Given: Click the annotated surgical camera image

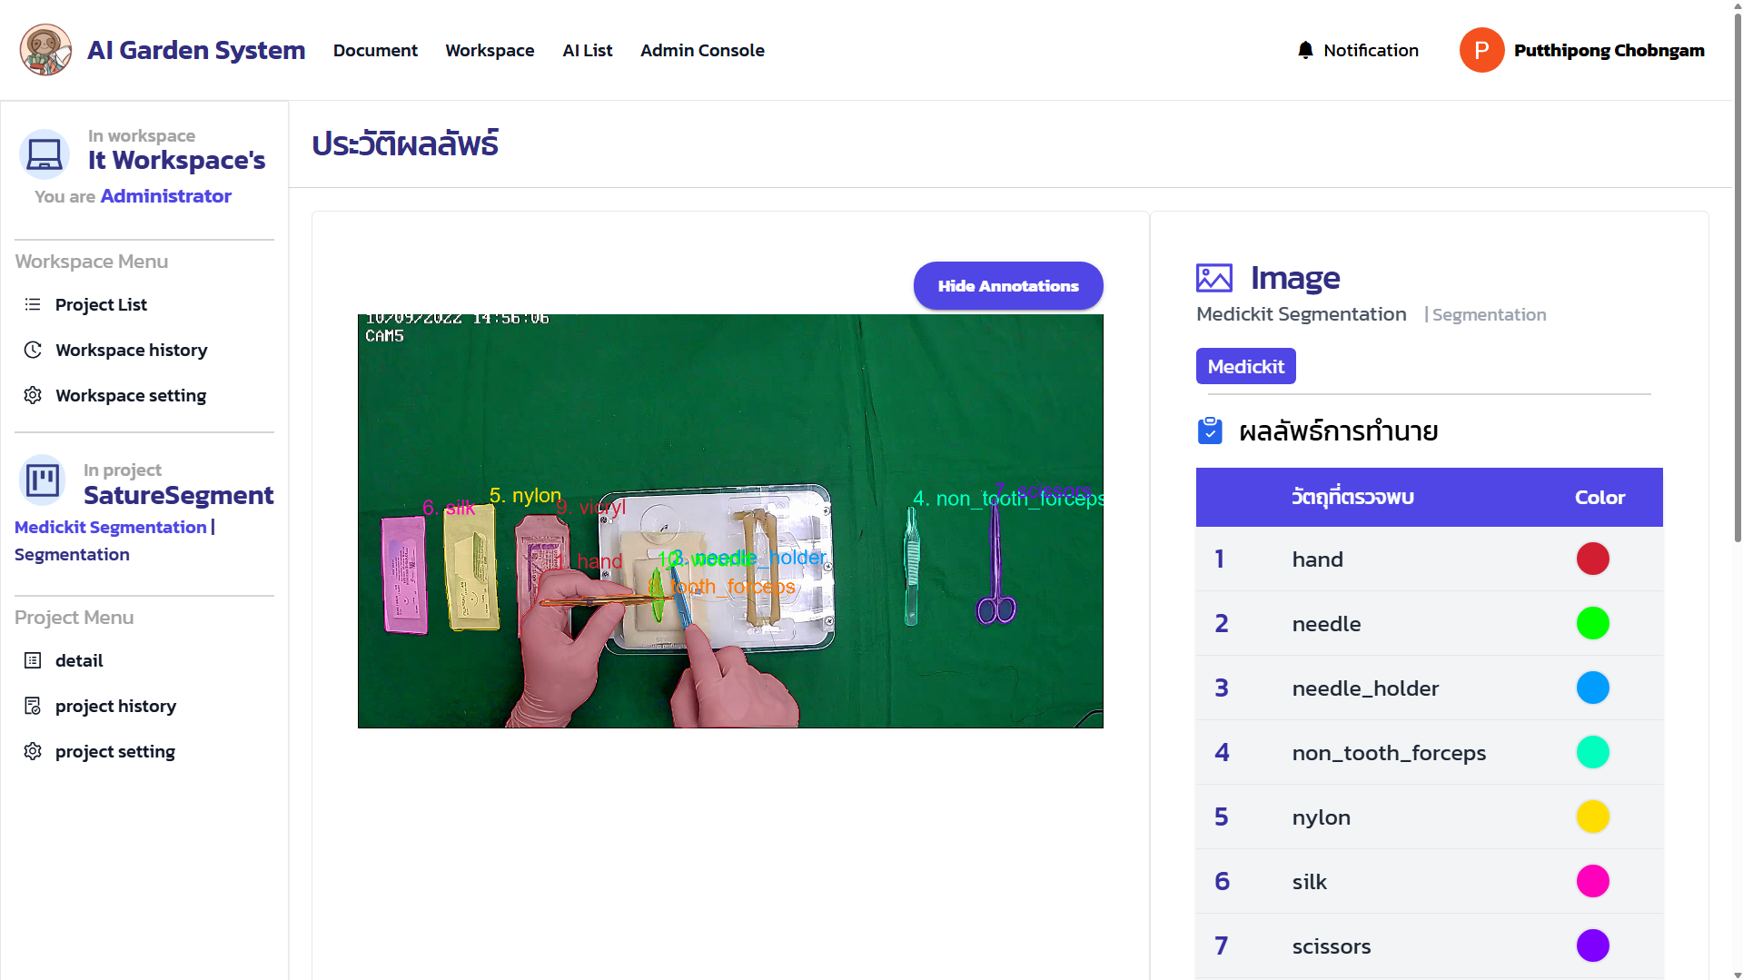Looking at the screenshot, I should [730, 520].
